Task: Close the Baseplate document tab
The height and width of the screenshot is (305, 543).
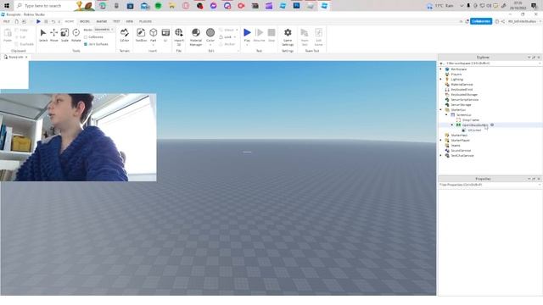Action: click(26, 57)
